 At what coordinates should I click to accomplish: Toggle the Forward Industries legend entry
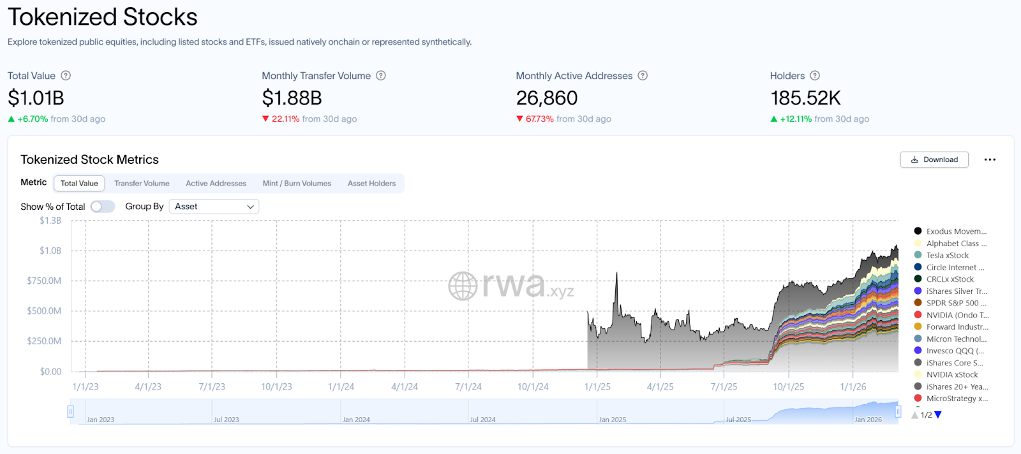tap(951, 327)
